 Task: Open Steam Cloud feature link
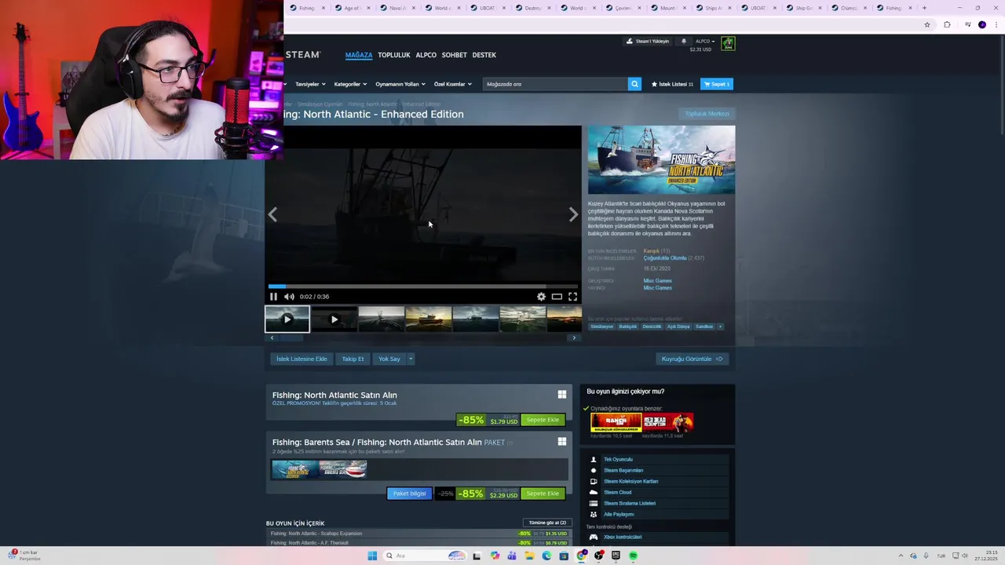click(x=618, y=492)
